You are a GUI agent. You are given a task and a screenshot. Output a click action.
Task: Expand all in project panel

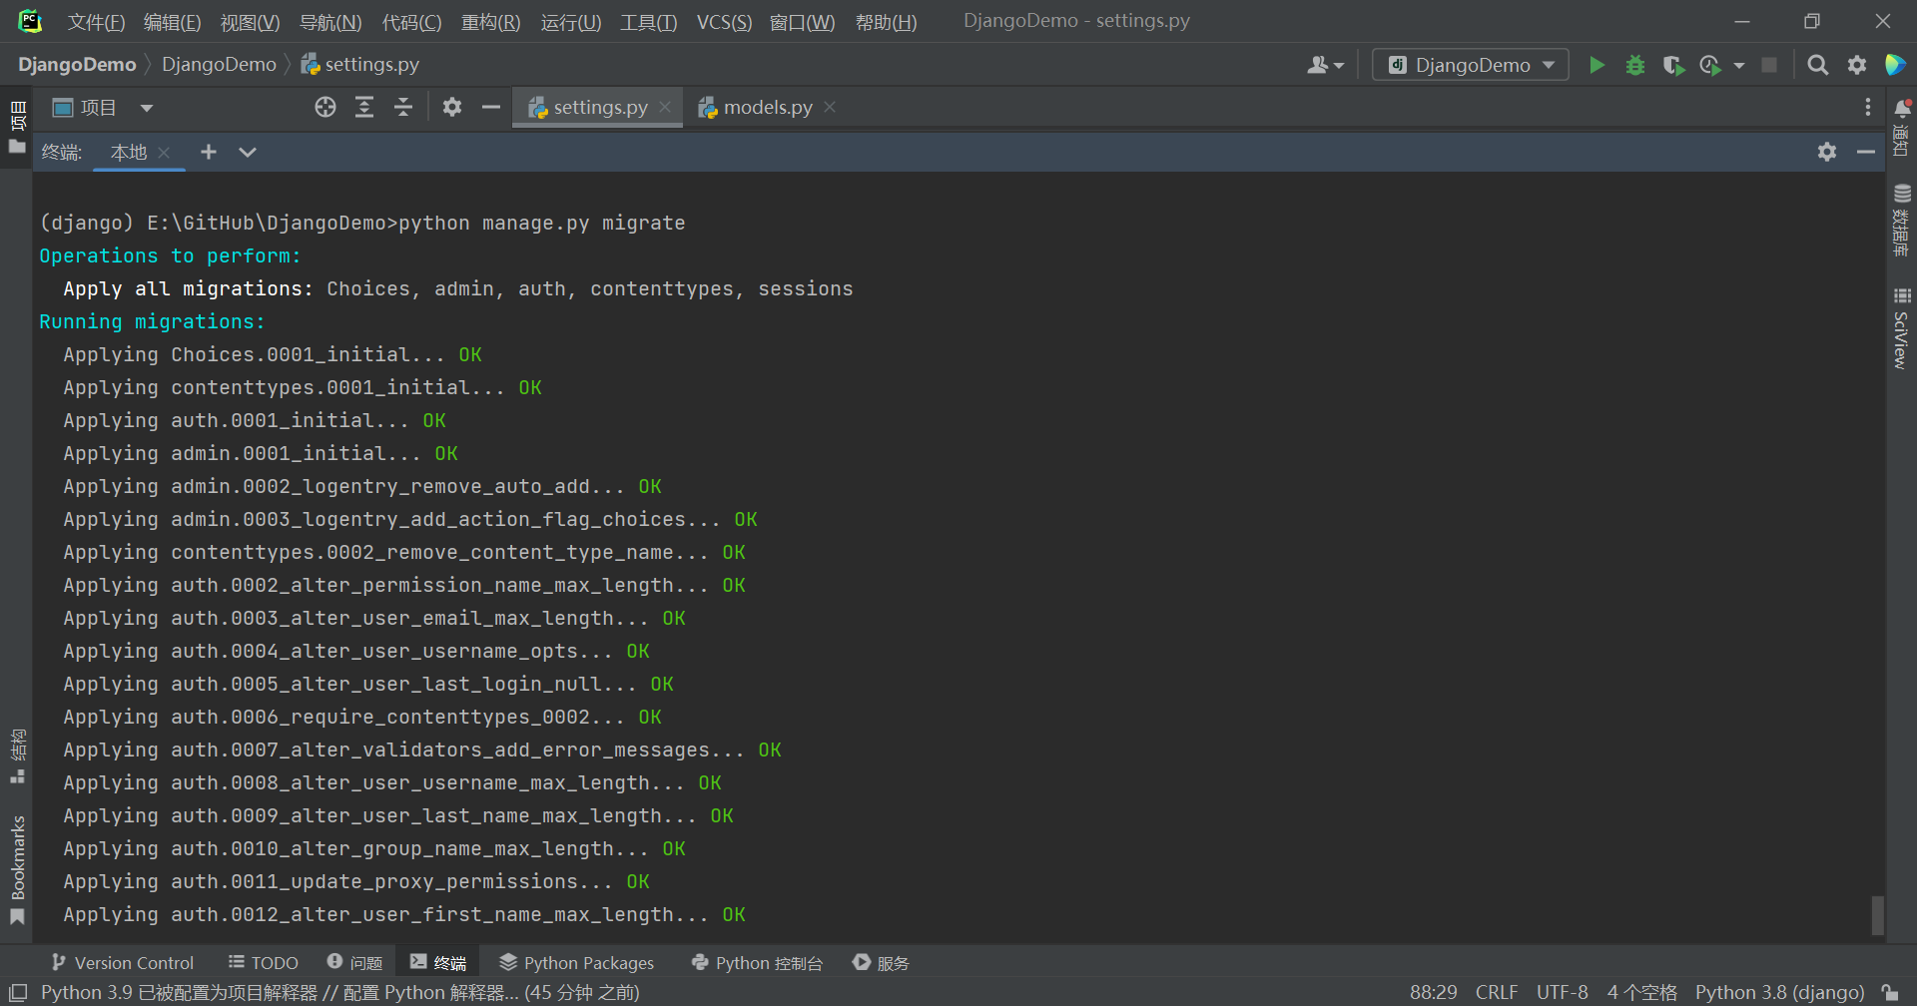[x=364, y=107]
